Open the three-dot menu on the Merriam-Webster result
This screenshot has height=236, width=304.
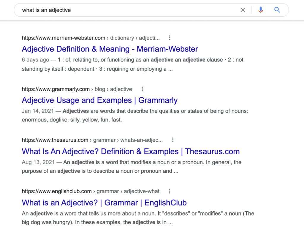click(x=170, y=38)
